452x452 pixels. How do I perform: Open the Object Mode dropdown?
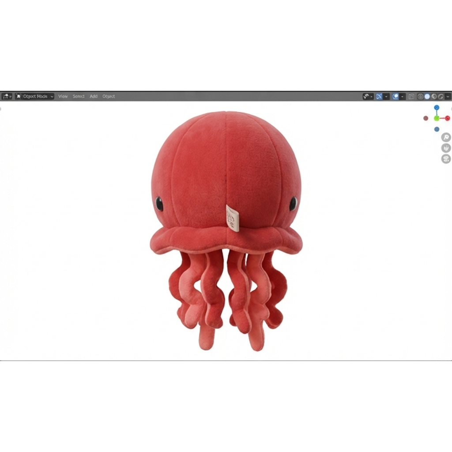[34, 96]
